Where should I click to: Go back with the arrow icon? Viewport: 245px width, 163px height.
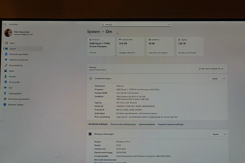(x=6, y=24)
